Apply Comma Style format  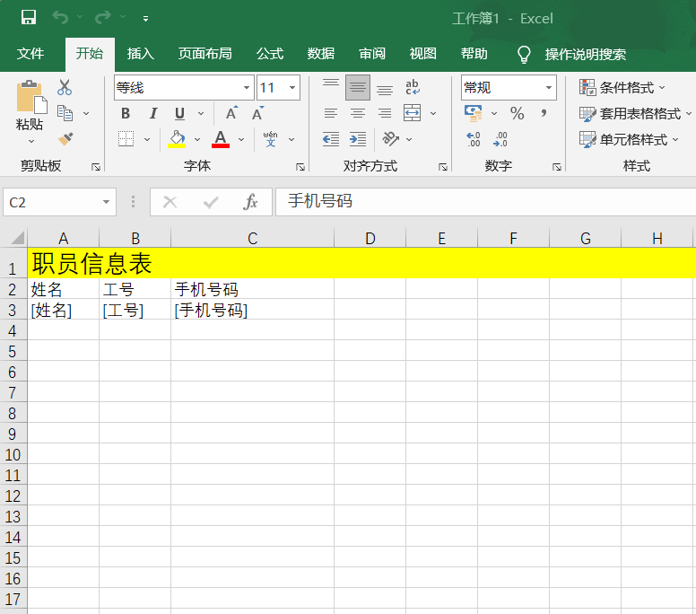click(544, 113)
